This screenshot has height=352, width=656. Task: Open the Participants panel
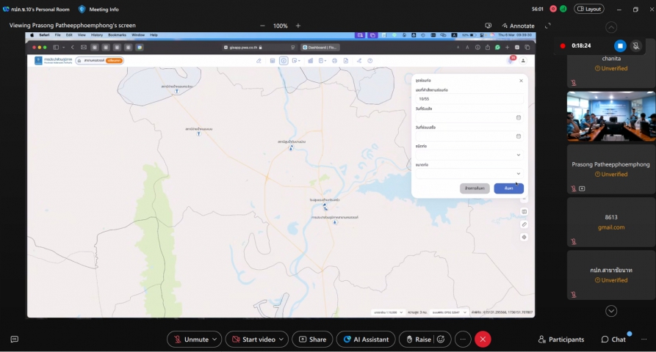tap(561, 339)
